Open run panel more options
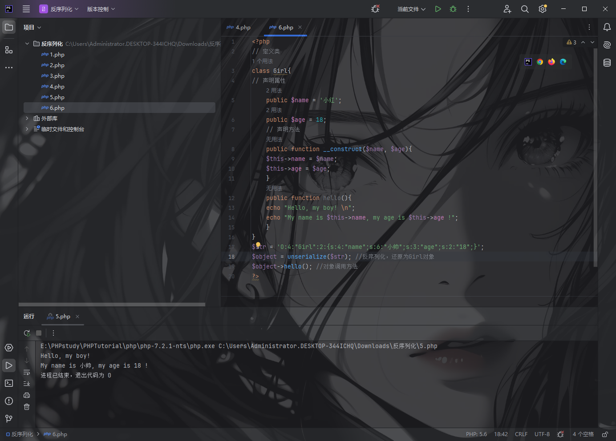 (x=53, y=333)
